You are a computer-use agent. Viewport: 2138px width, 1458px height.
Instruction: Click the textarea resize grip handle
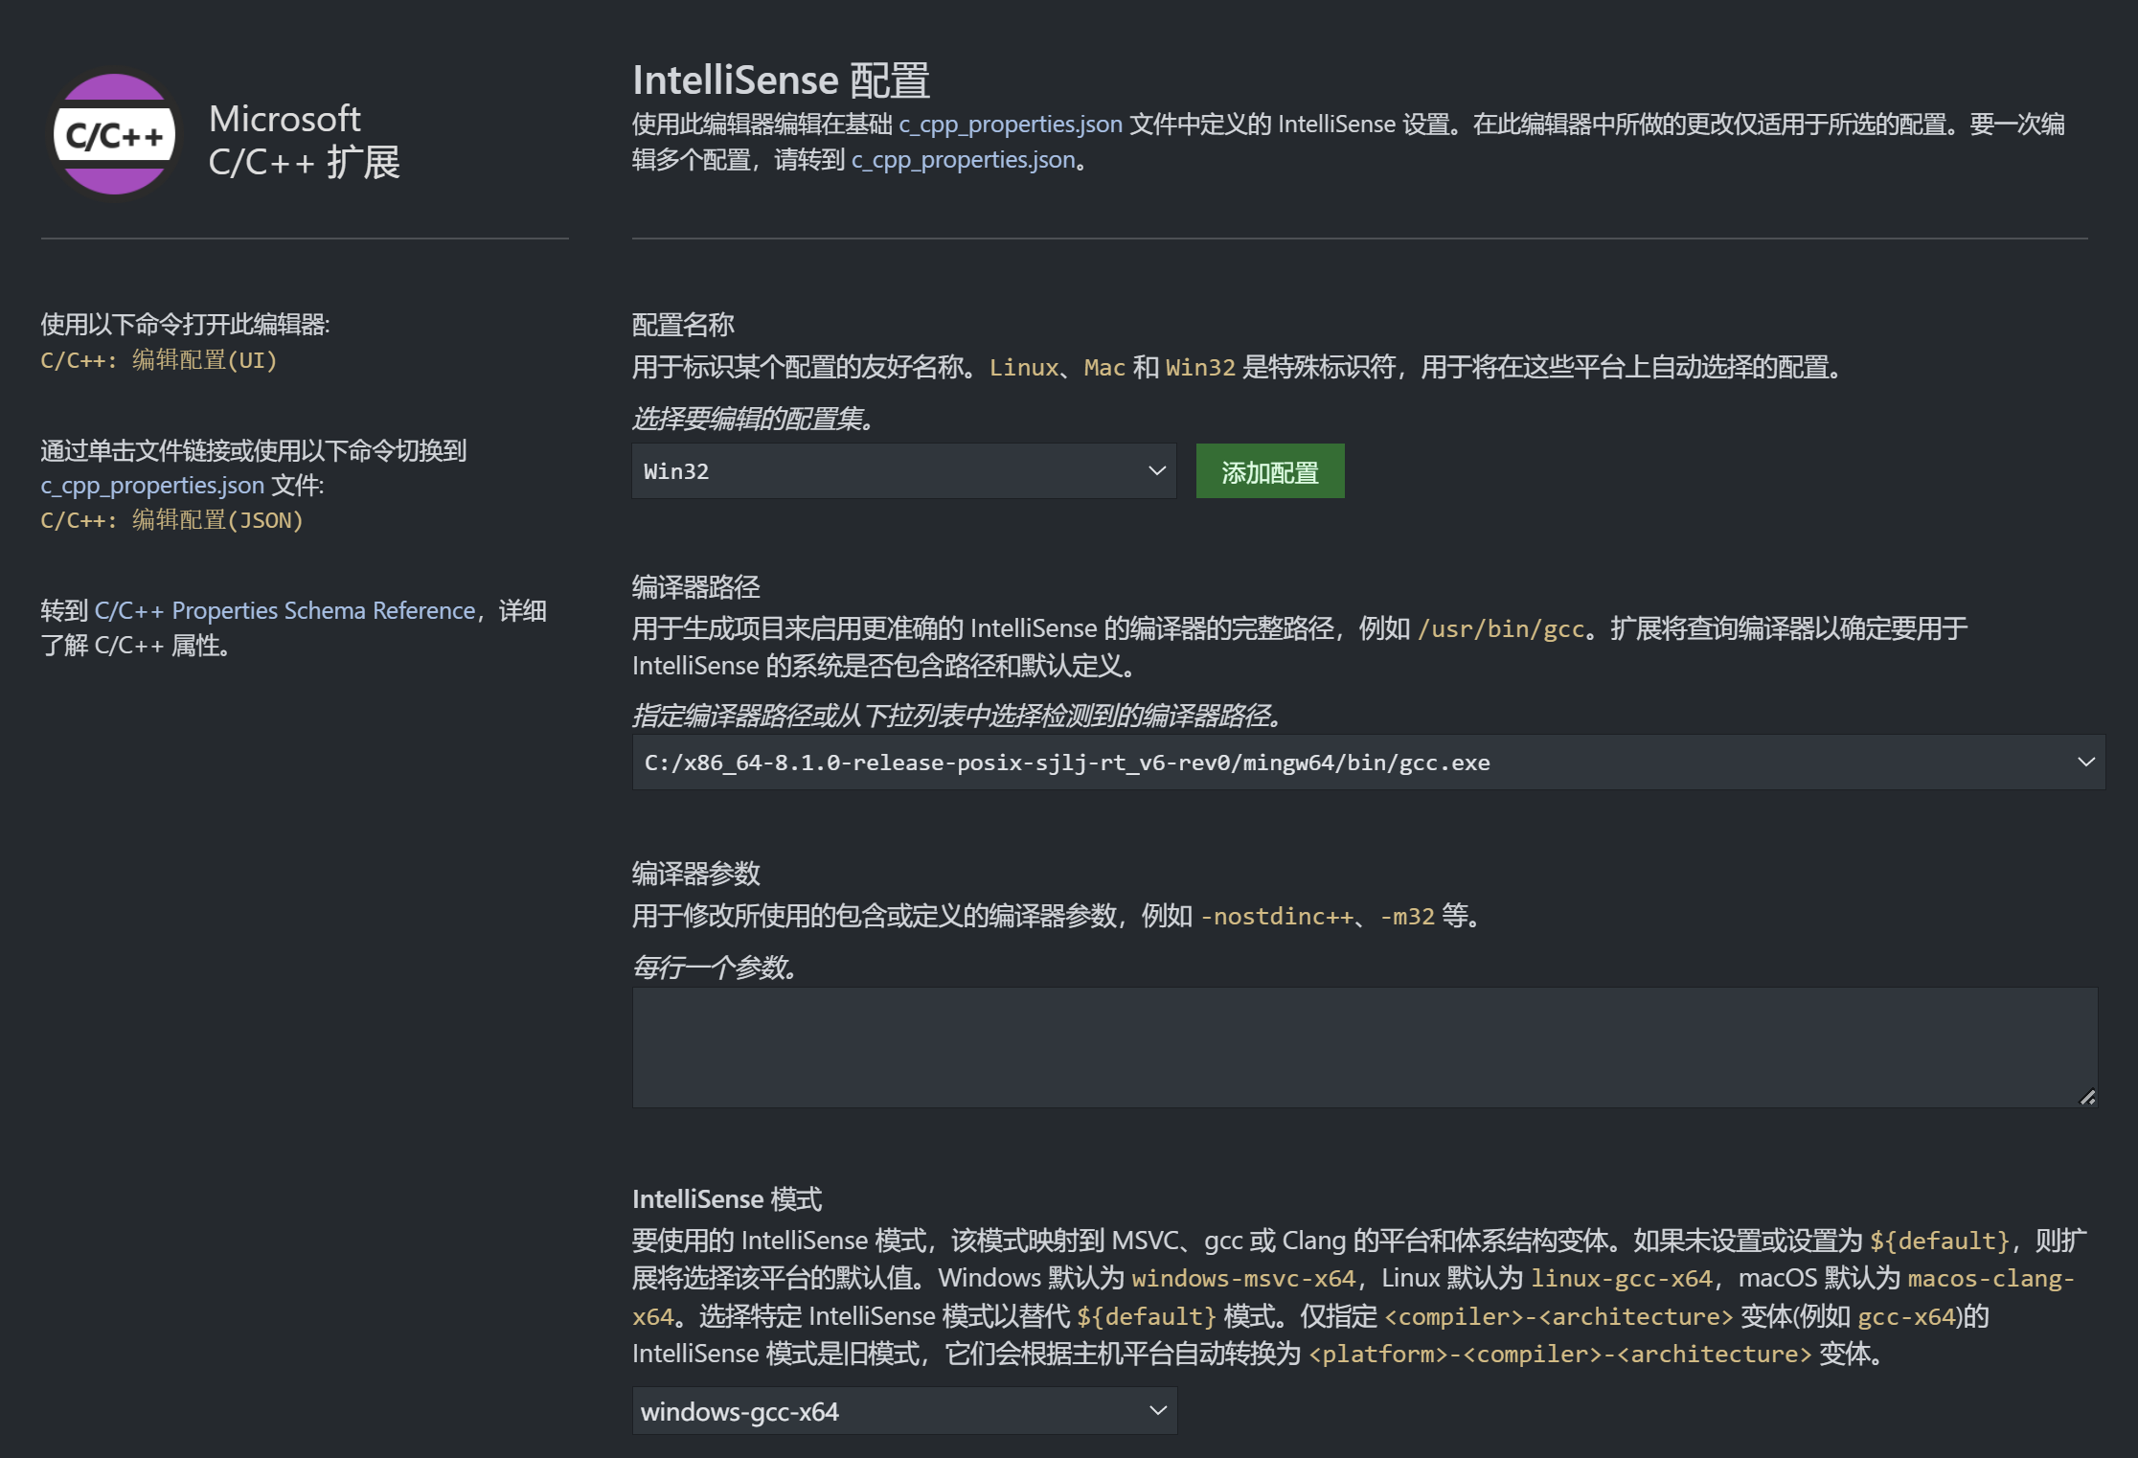pos(2086,1097)
